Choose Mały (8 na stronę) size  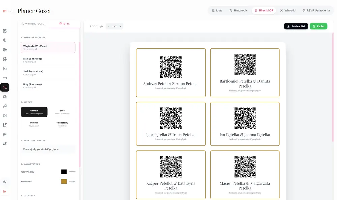(48, 60)
